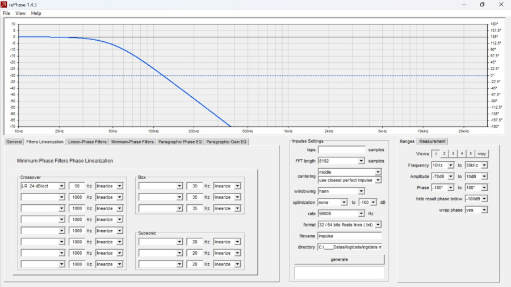The height and width of the screenshot is (287, 511).
Task: Open the windowing hann dropdown
Action: coord(341,191)
